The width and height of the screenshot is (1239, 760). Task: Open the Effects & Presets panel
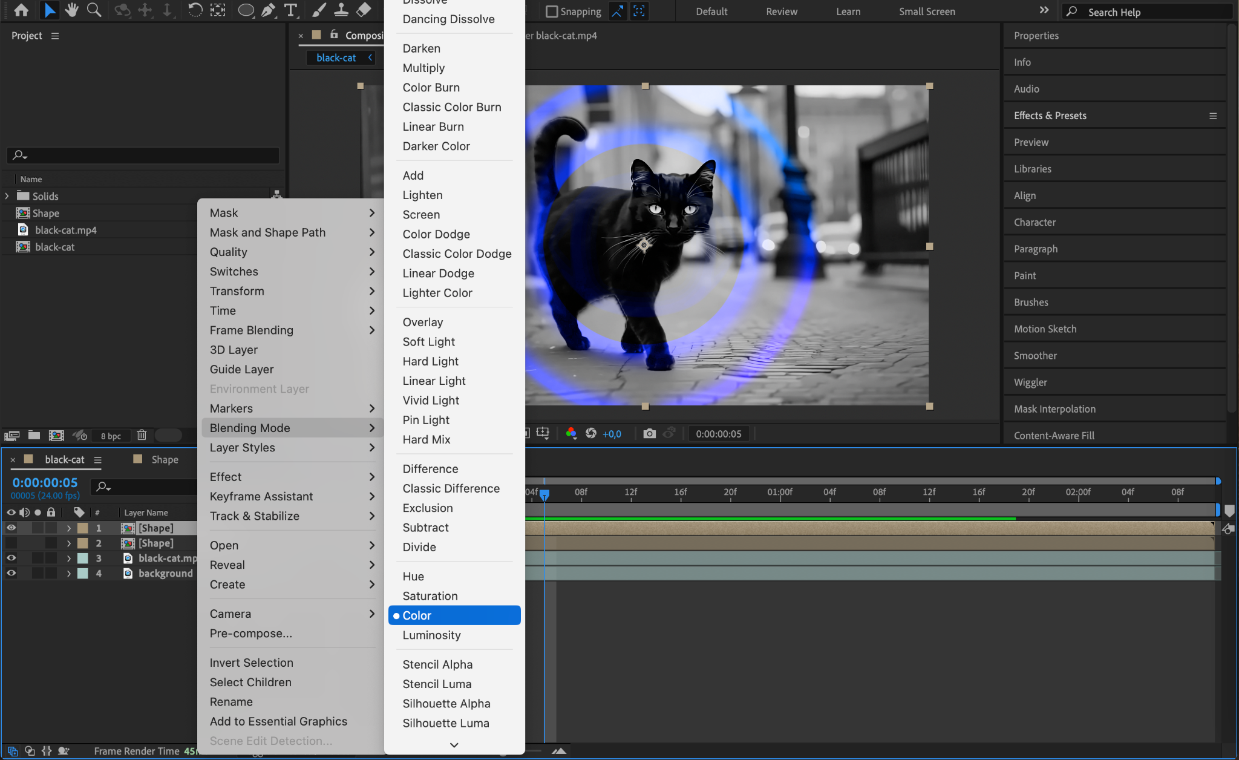coord(1050,116)
